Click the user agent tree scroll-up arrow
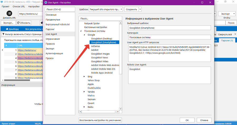This screenshot has height=125, width=237. coord(121,23)
